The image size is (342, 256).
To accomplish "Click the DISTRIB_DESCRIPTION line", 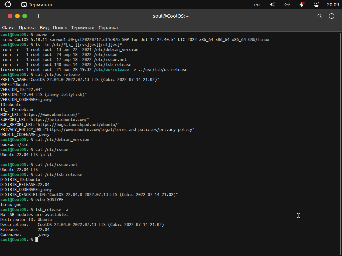I will pyautogui.click(x=89, y=195).
